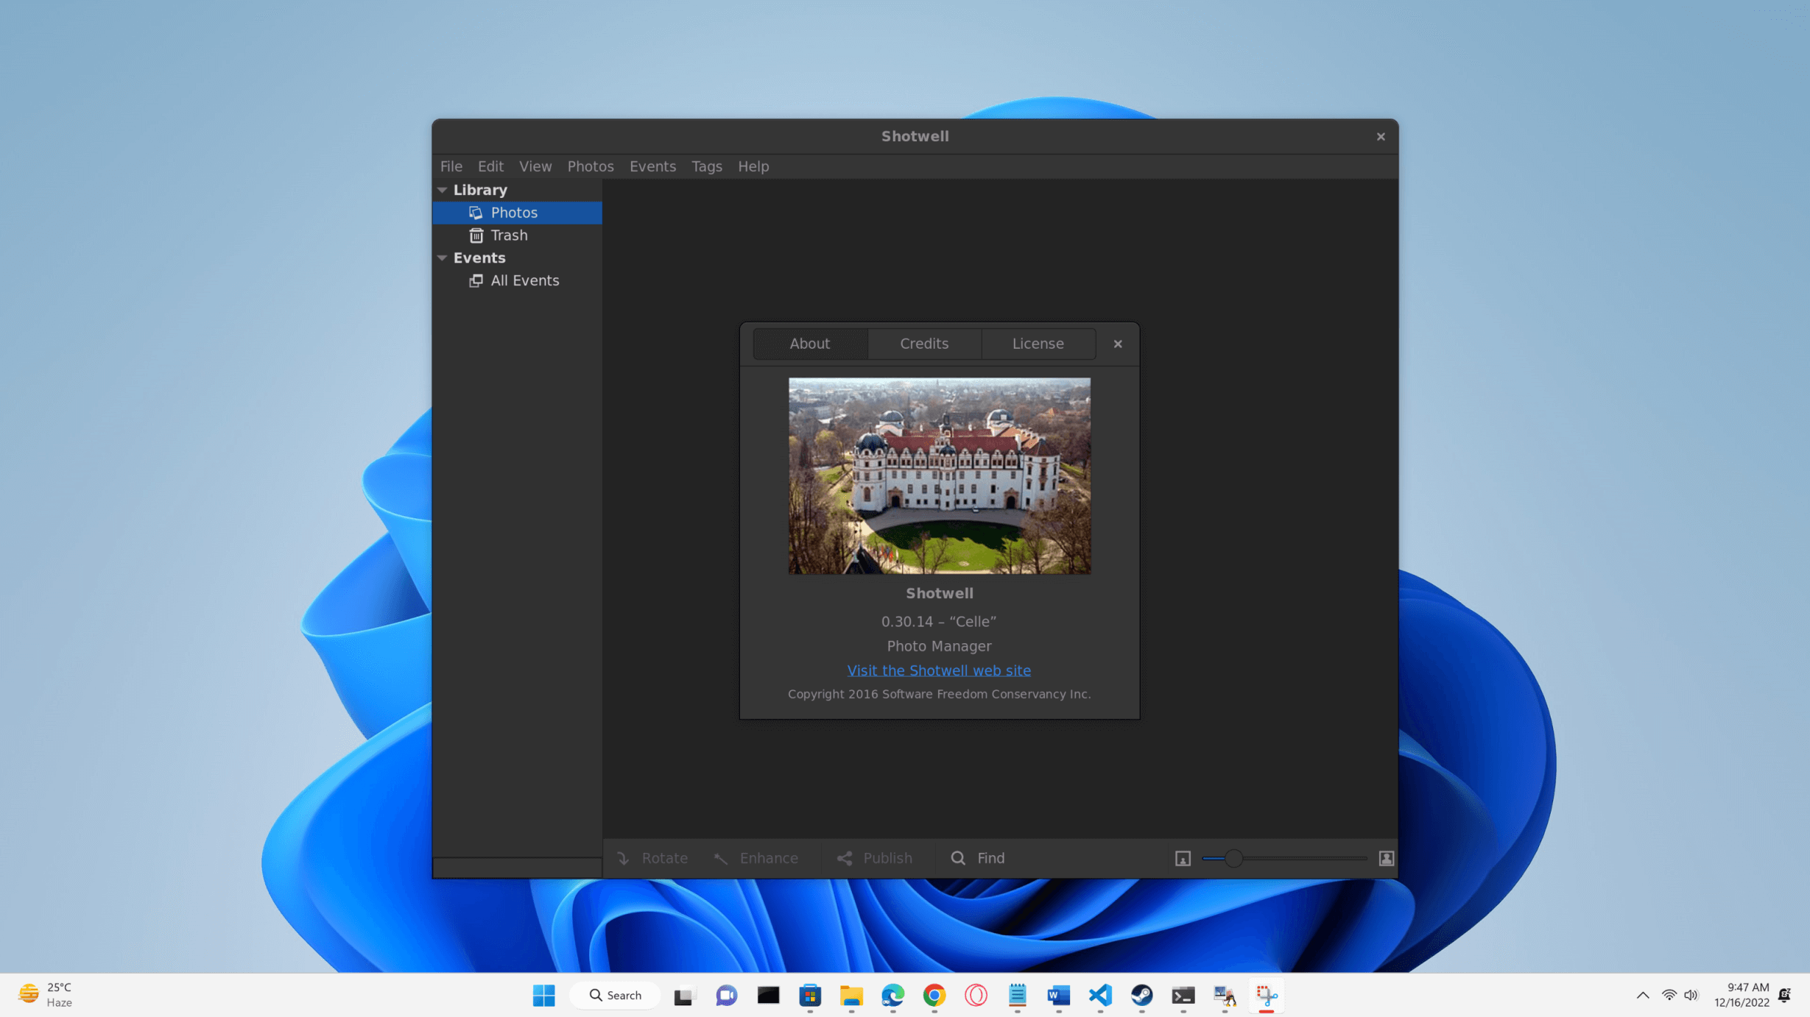Click the larger thumbnails icon

1386,859
